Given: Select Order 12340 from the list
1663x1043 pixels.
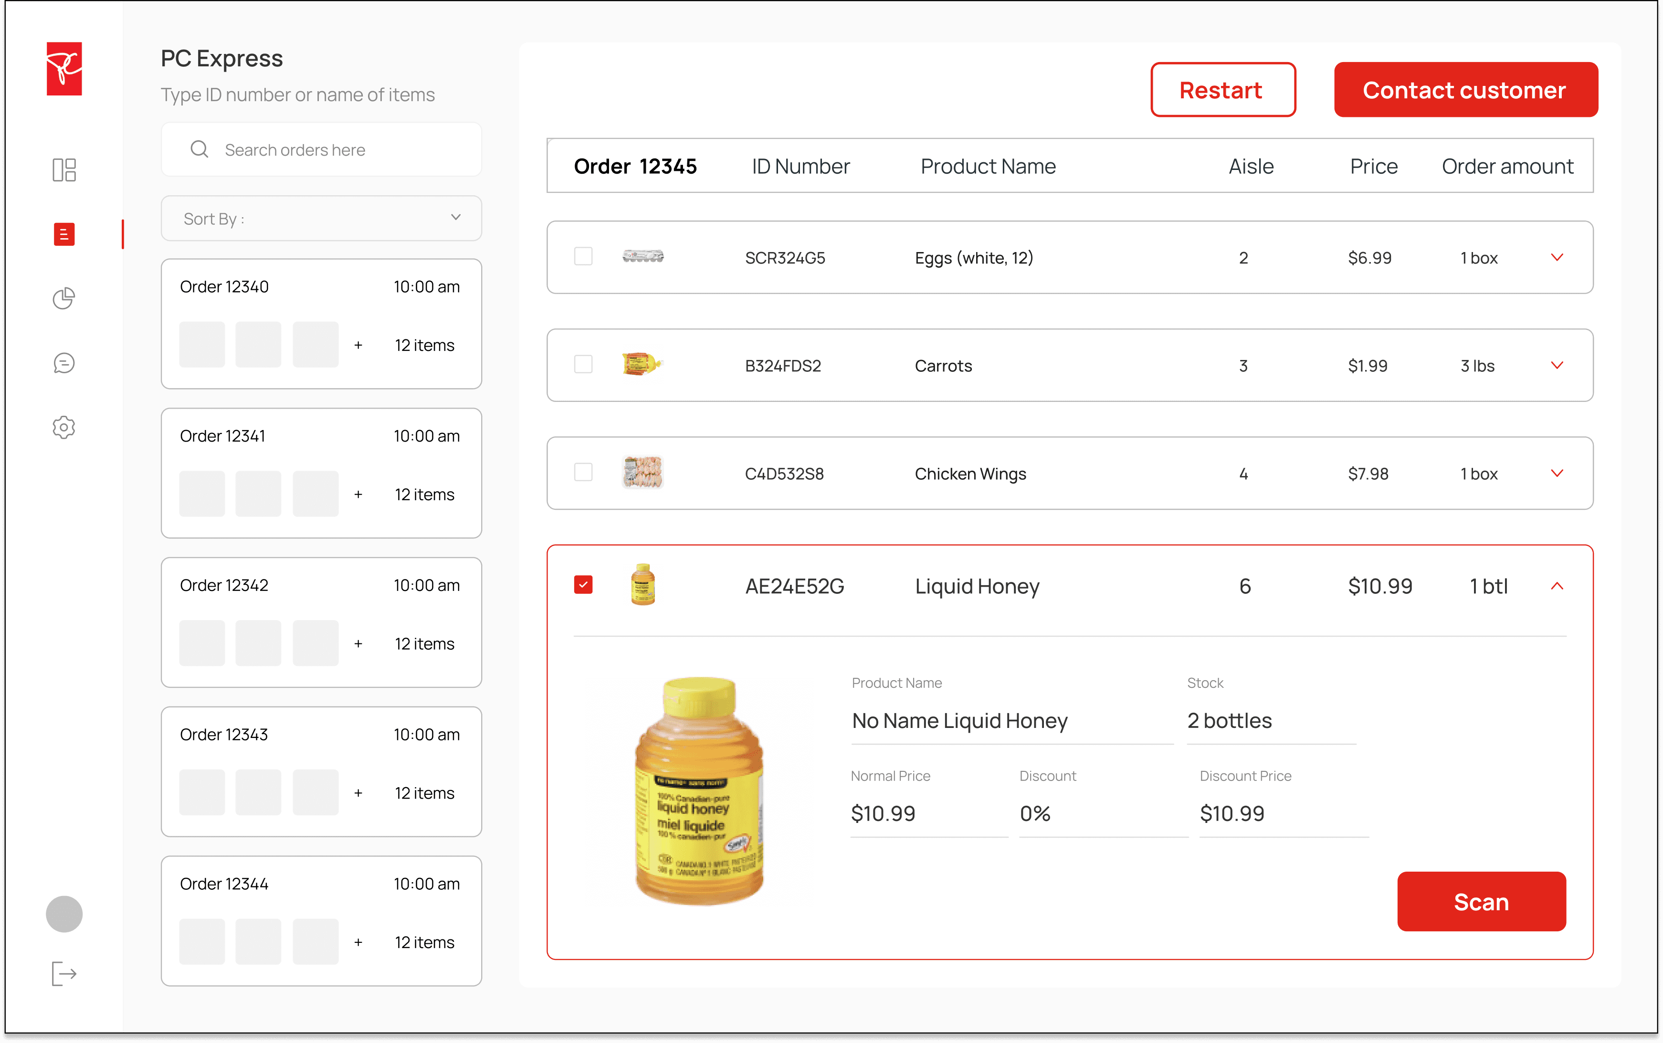Looking at the screenshot, I should coord(321,324).
